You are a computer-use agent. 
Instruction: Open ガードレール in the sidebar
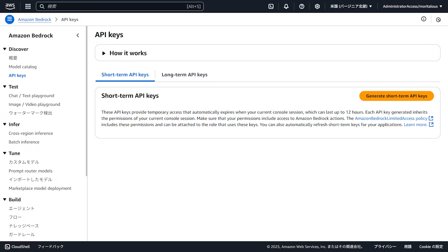(22, 234)
